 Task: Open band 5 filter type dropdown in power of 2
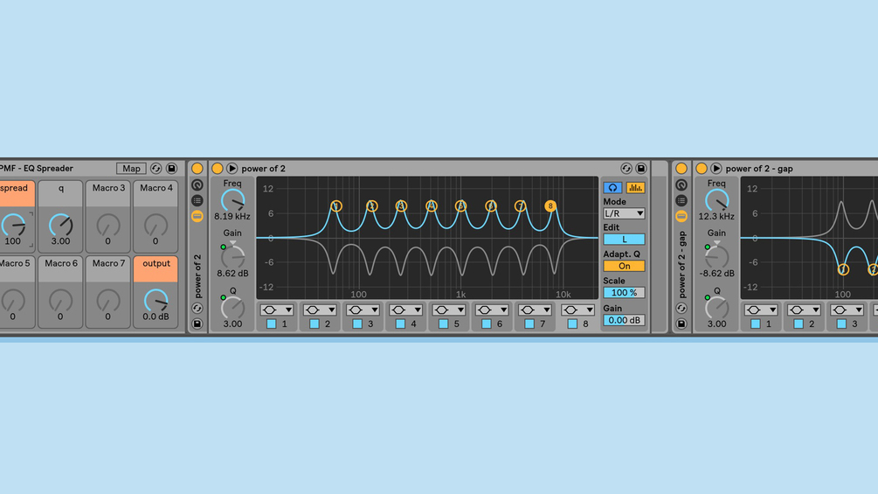click(x=449, y=310)
